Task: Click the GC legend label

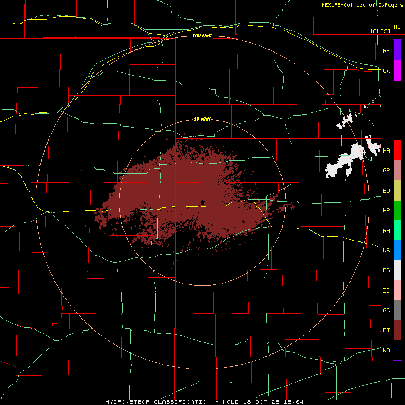Action: click(386, 310)
